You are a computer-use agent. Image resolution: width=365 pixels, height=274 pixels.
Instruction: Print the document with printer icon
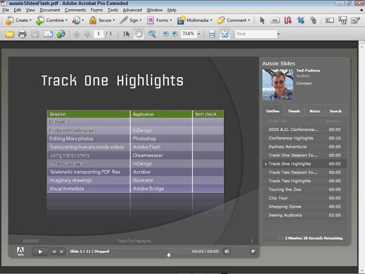pyautogui.click(x=22, y=34)
